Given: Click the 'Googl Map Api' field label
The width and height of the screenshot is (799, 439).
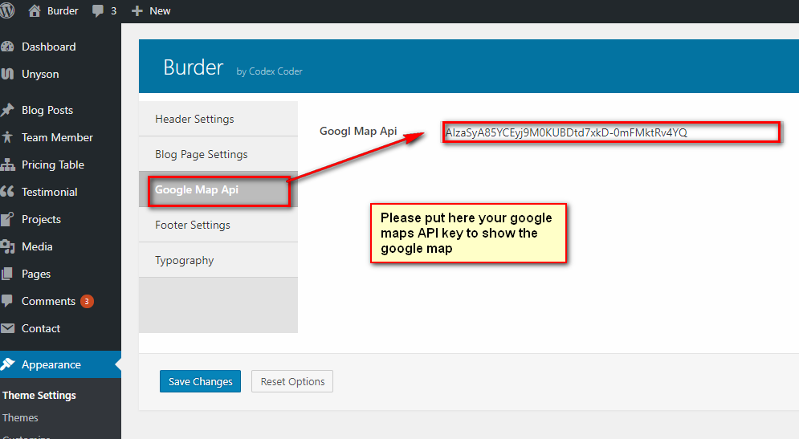Looking at the screenshot, I should pyautogui.click(x=358, y=132).
